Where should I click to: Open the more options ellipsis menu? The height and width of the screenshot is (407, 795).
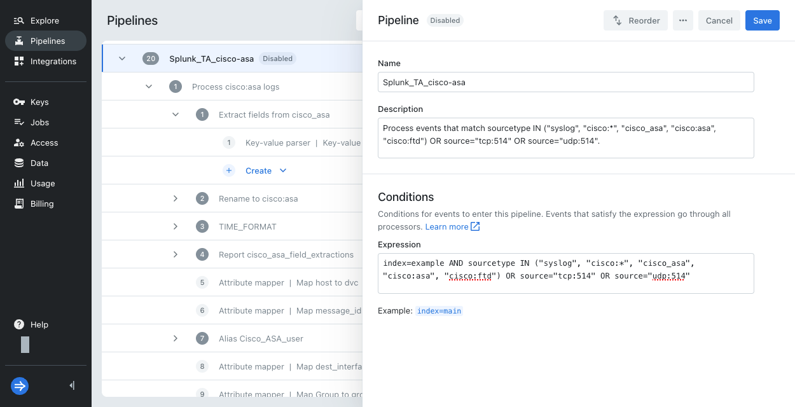(683, 20)
